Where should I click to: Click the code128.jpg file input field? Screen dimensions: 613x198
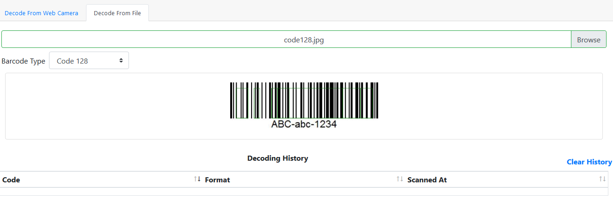[x=287, y=40]
